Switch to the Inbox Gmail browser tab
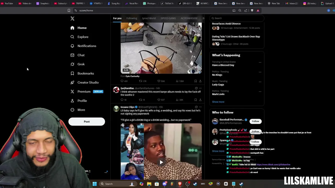 click(292, 3)
